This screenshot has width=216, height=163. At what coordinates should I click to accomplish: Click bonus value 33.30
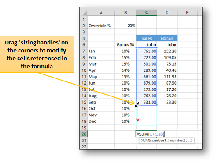coord(167,102)
